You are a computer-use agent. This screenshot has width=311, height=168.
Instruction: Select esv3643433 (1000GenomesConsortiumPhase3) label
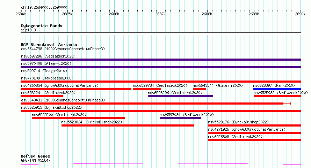[x=63, y=100]
